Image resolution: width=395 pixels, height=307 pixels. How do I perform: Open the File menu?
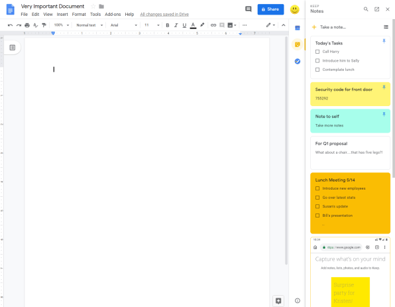(24, 15)
